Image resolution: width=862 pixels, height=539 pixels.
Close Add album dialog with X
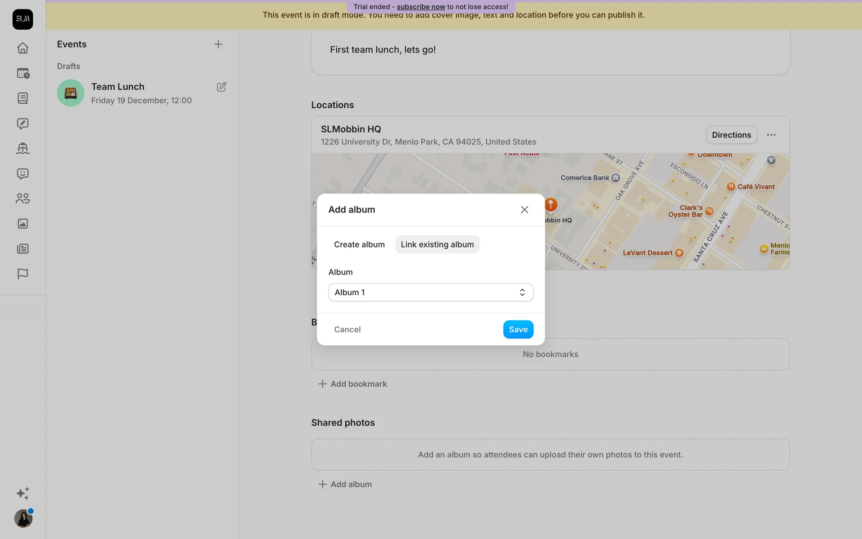[524, 210]
